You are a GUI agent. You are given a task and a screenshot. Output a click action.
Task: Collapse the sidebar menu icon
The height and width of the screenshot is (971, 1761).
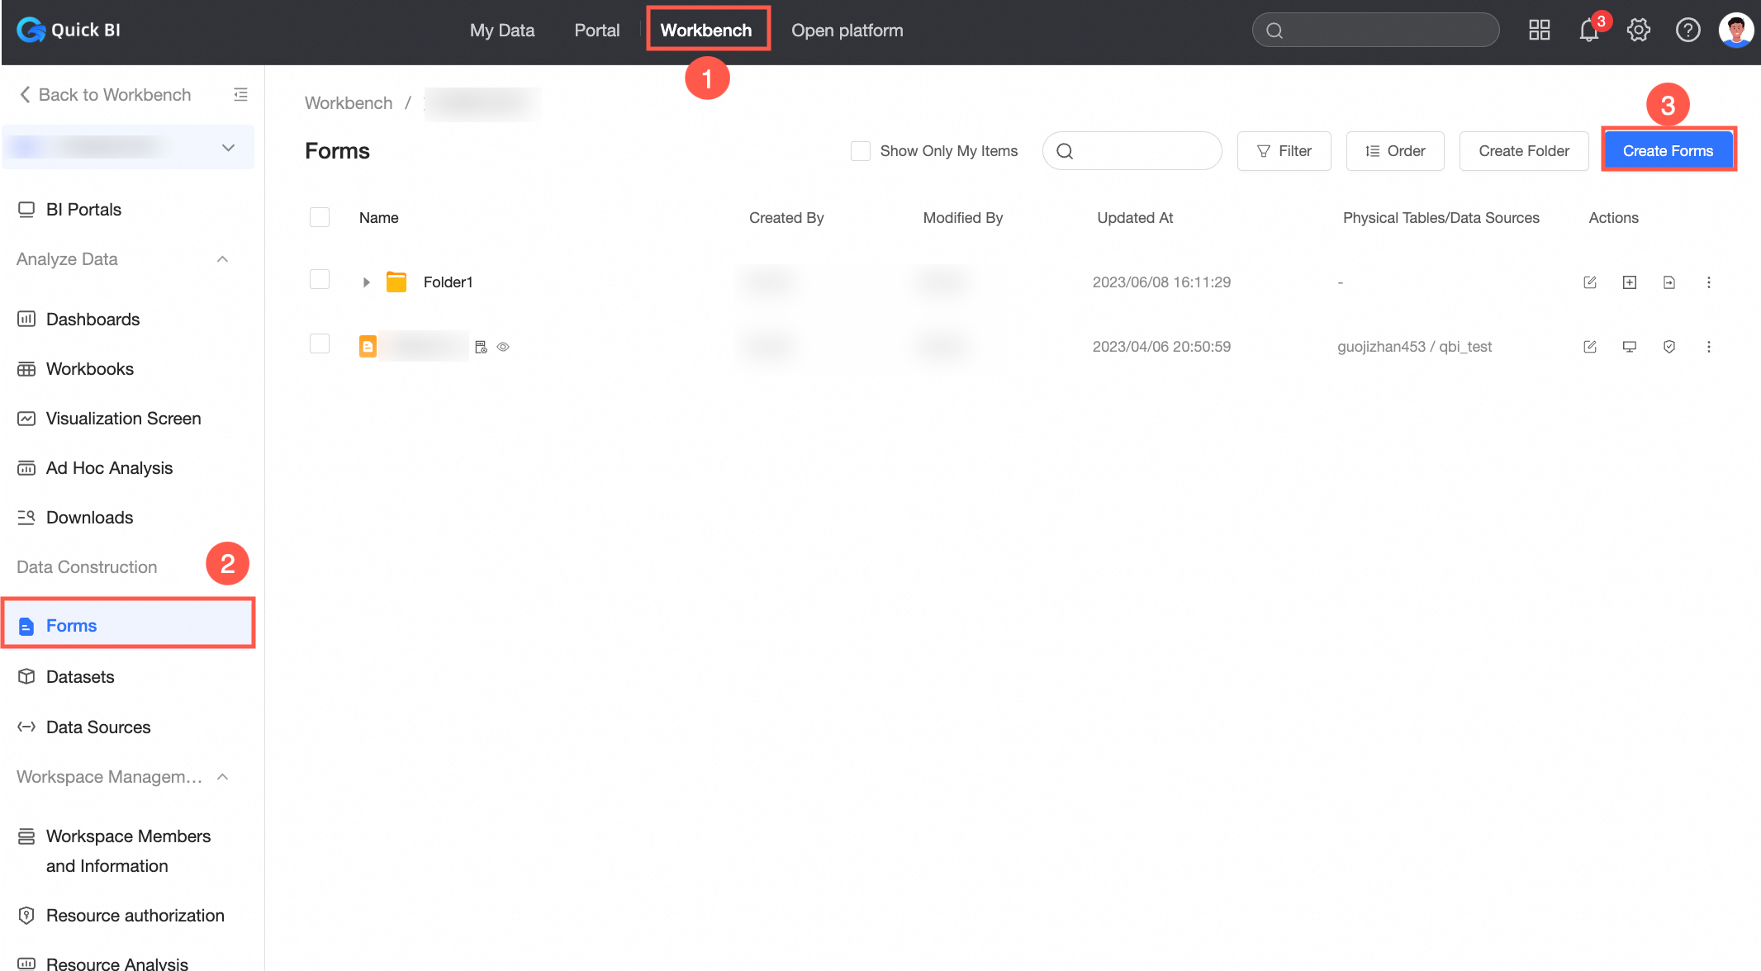tap(240, 95)
